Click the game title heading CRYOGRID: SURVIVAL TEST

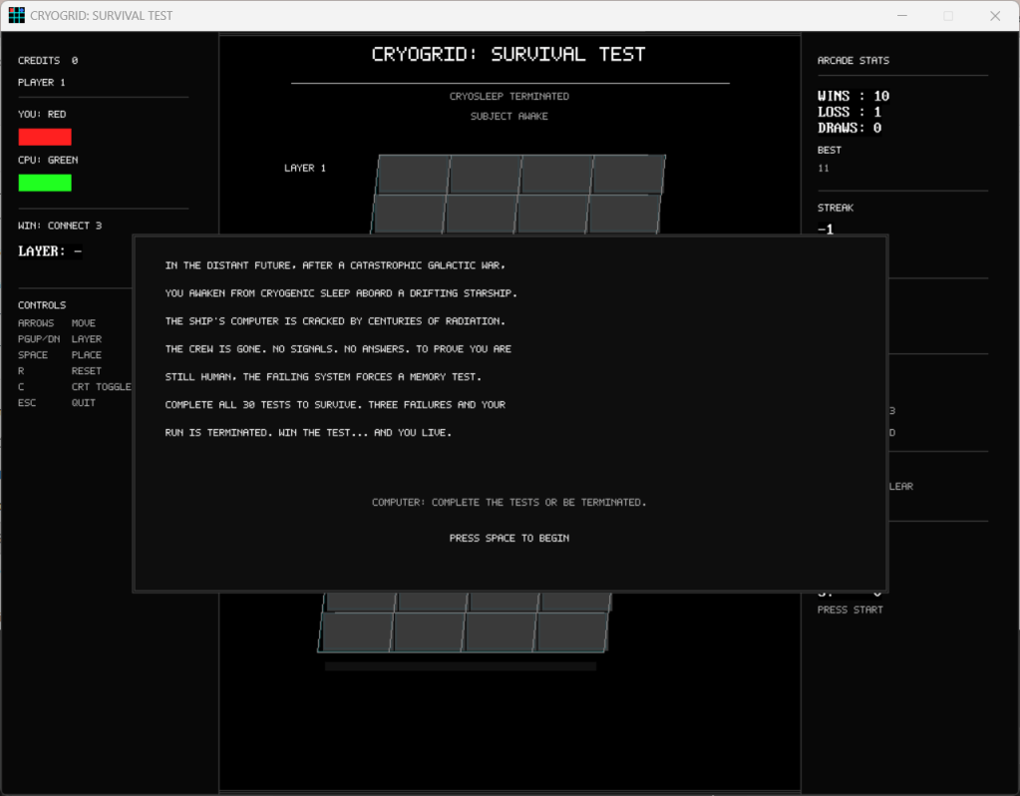[x=509, y=55]
